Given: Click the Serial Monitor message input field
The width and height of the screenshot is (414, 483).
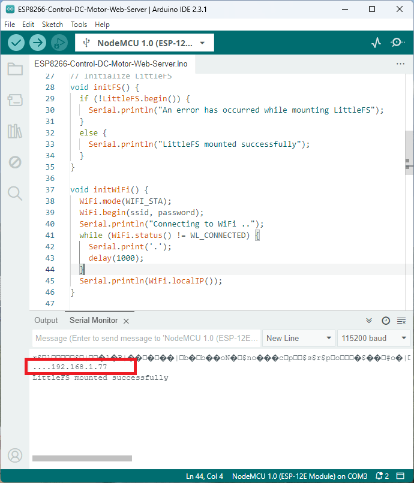Looking at the screenshot, I should (147, 338).
